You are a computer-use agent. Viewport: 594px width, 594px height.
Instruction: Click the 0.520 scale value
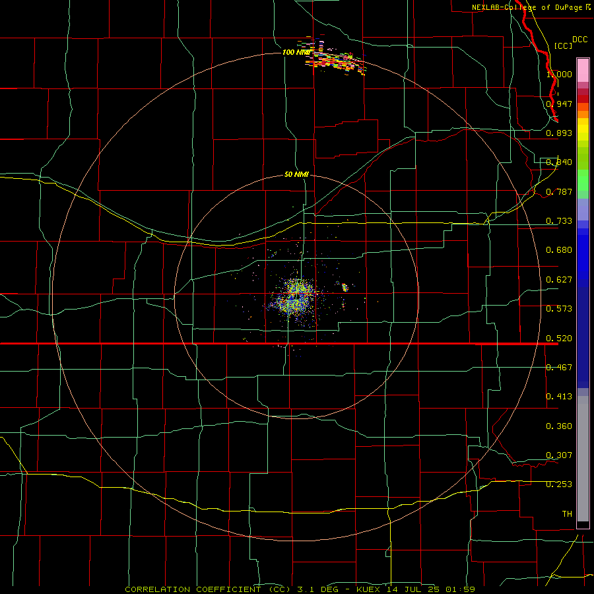(559, 339)
